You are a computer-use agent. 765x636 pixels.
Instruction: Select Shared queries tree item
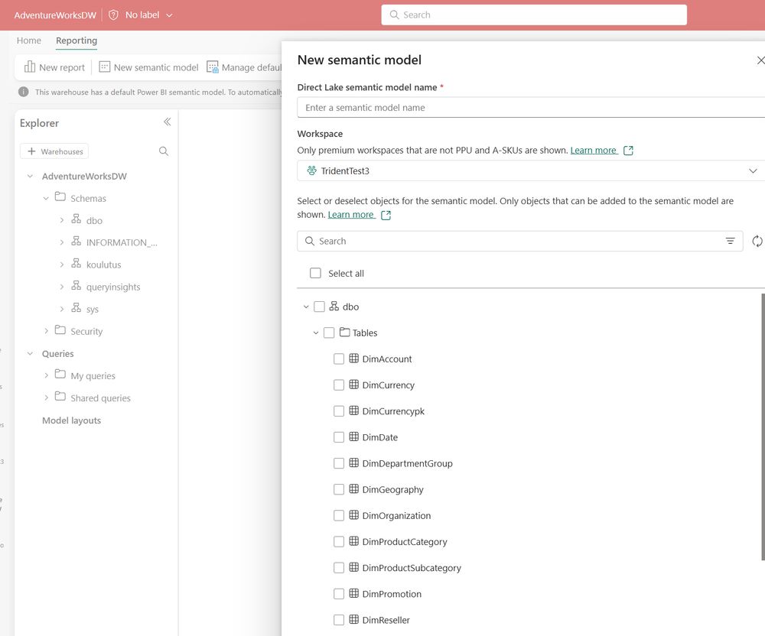coord(100,398)
